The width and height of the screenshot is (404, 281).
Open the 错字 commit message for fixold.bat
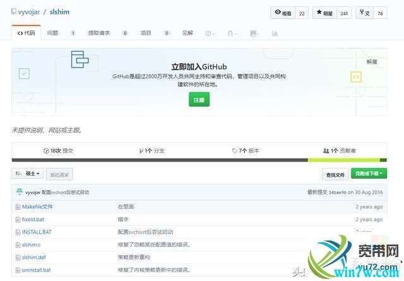[123, 219]
